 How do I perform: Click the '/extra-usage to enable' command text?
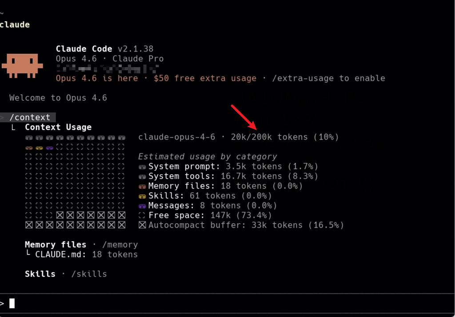[328, 78]
